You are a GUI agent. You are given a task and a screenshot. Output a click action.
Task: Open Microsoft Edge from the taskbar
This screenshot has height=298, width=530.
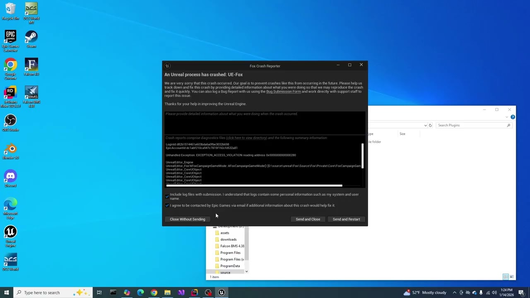tap(140, 293)
